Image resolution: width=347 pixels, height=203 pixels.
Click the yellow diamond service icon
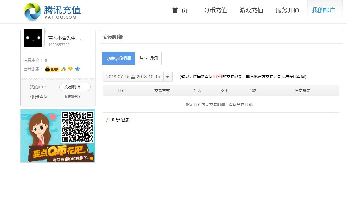tap(70, 69)
